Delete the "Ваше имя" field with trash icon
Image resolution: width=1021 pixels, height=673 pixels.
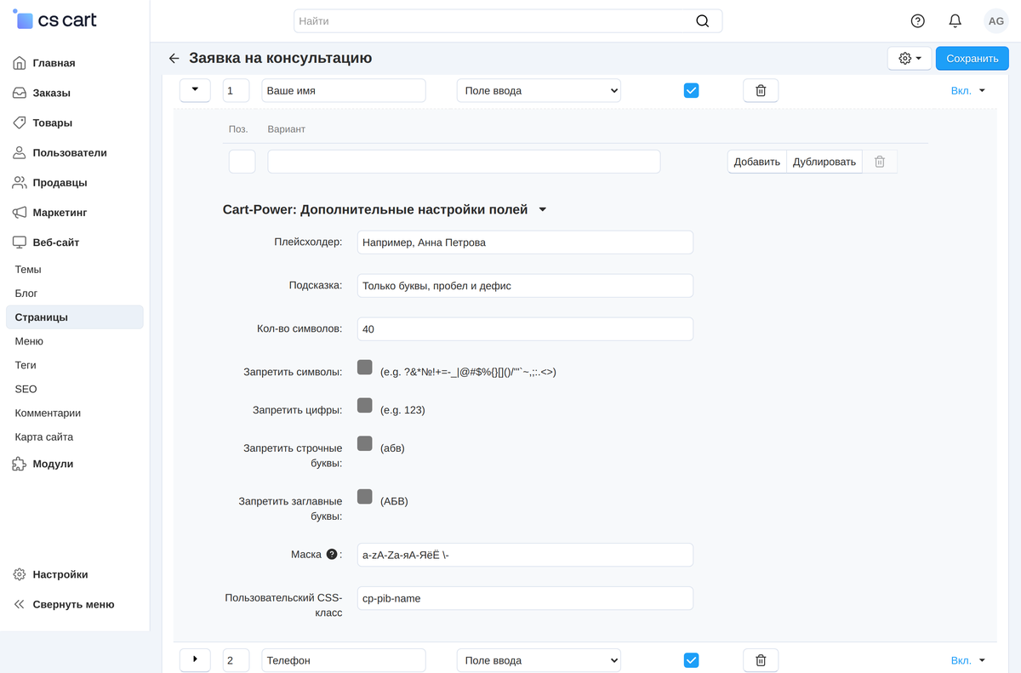[x=761, y=90]
